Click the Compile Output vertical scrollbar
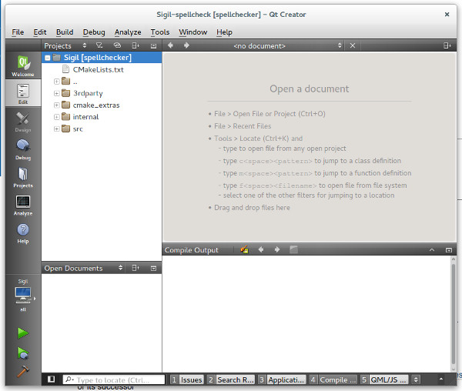The height and width of the screenshot is (391, 462). 454,313
